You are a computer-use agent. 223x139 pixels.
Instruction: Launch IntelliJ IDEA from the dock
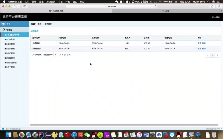click(41, 135)
